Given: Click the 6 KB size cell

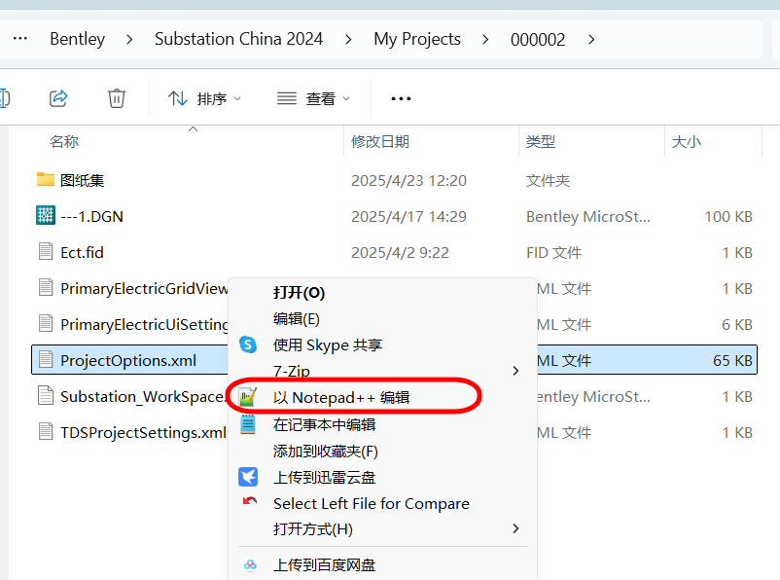Looking at the screenshot, I should click(737, 325).
